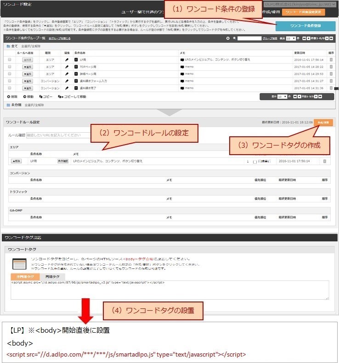The width and height of the screenshot is (339, 363).
Task: Click the 未分類 folder icon
Action: tap(8, 105)
